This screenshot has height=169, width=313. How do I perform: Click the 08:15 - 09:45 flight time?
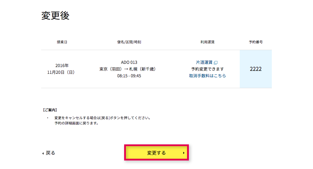129,76
